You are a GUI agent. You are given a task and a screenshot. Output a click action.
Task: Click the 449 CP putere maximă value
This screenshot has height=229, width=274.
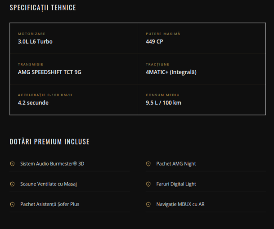(154, 41)
